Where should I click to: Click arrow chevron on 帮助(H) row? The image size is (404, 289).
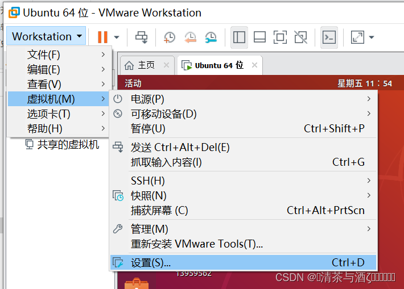[x=103, y=128]
